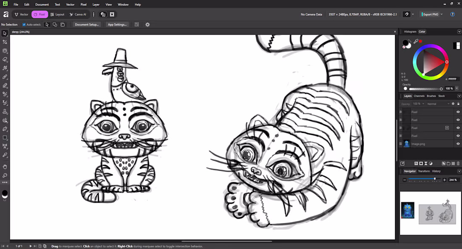Click the eyedropper color picker icon
462x249 pixels.
point(416,41)
